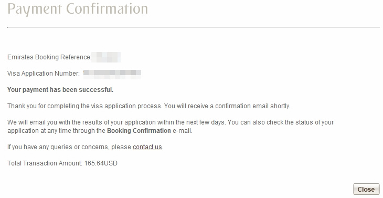
Task: Click the Visa Application Number label
Action: pyautogui.click(x=44, y=74)
